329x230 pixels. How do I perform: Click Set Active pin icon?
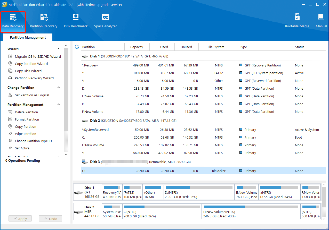(10, 148)
